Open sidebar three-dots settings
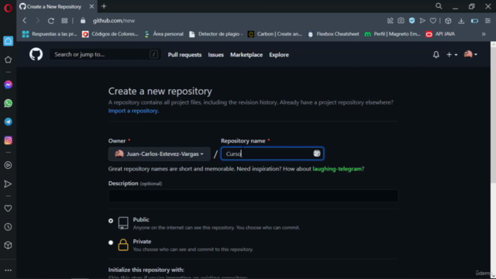The height and width of the screenshot is (279, 496). coord(9,270)
